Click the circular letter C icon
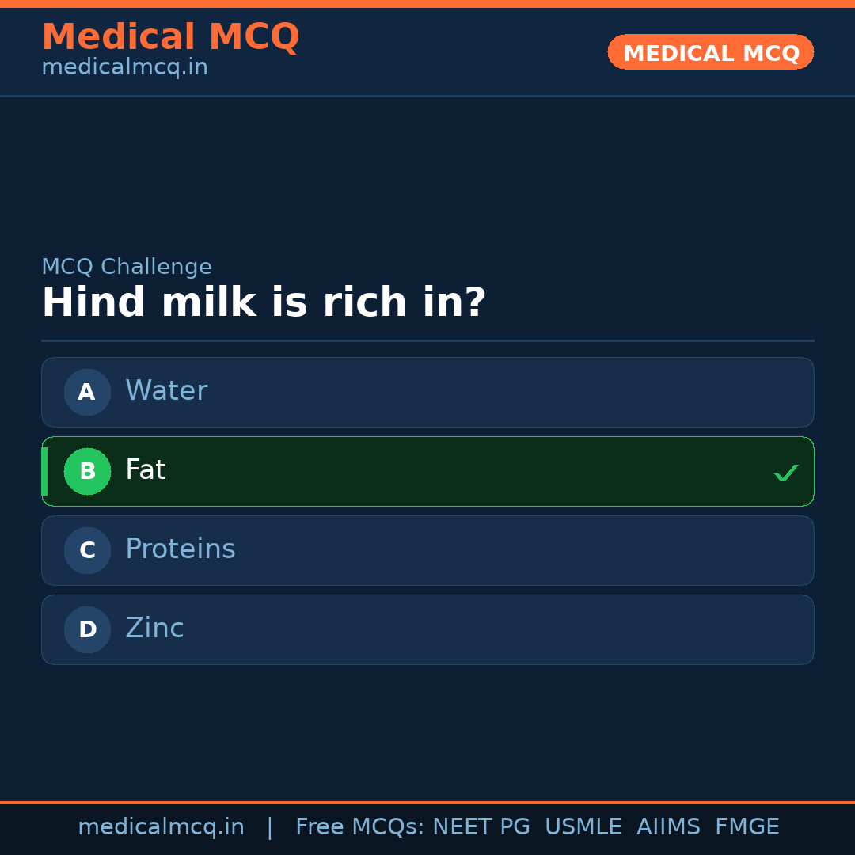 tap(87, 550)
